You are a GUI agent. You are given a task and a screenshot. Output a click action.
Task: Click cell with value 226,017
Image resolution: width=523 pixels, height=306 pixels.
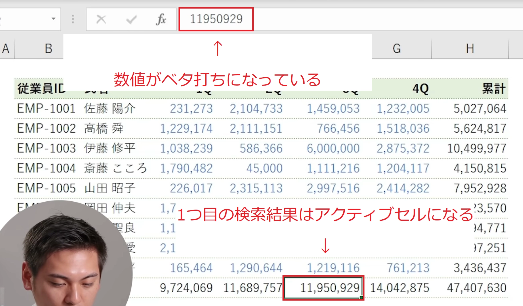[191, 188]
